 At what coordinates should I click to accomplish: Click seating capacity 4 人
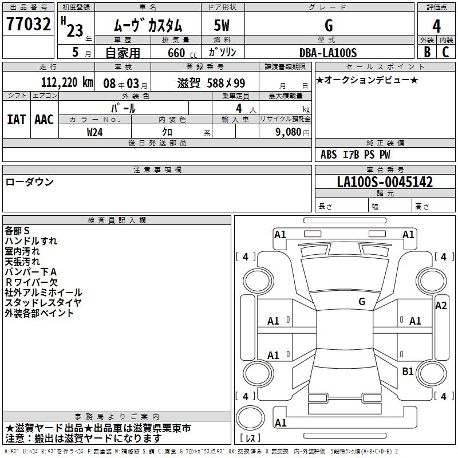pyautogui.click(x=246, y=109)
